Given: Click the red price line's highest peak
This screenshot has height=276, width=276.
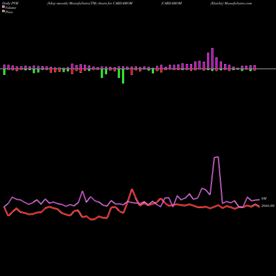Looking at the screenshot, I should (132, 189).
